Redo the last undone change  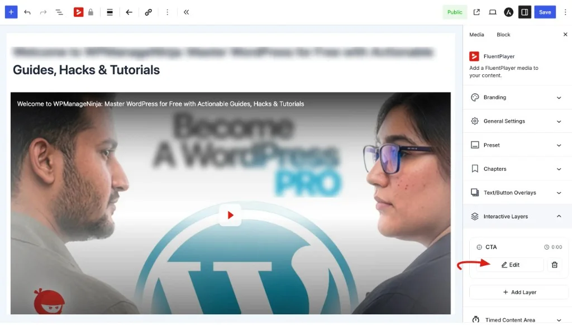tap(43, 12)
